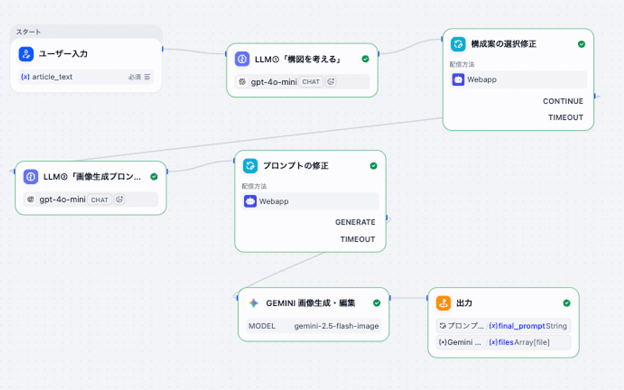Click the icon after CHAT in LLM① node
The image size is (624, 390).
[331, 82]
